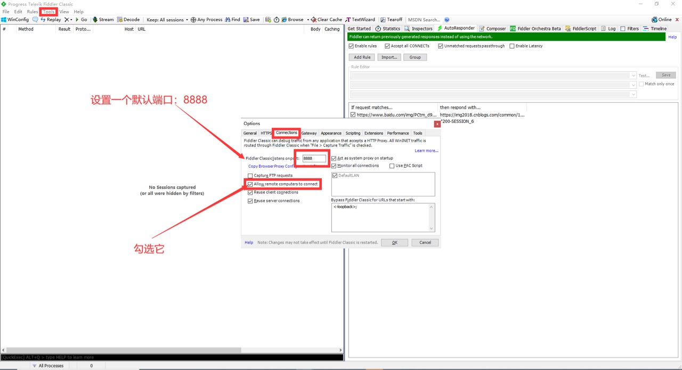Click the camera screenshot toolbar icon

tap(268, 20)
